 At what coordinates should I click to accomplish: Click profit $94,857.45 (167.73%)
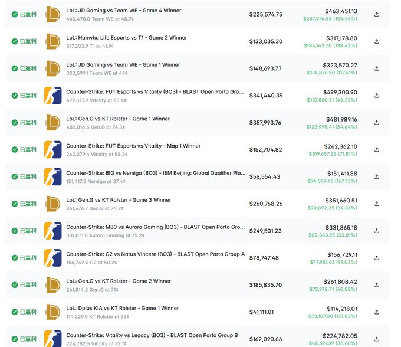pyautogui.click(x=332, y=181)
